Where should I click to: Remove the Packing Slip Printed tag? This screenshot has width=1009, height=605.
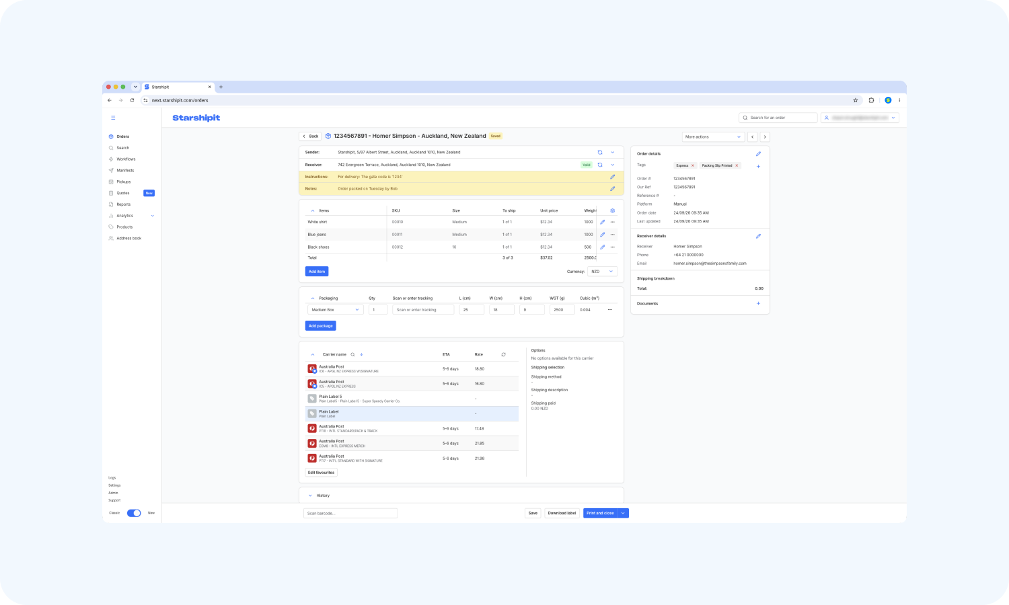point(737,165)
